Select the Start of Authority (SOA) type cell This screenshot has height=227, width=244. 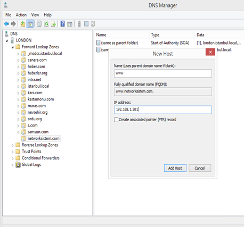click(x=170, y=43)
